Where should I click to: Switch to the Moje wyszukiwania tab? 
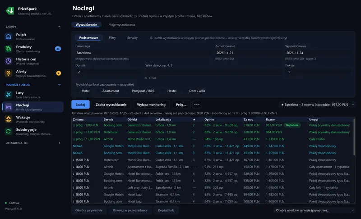[121, 25]
